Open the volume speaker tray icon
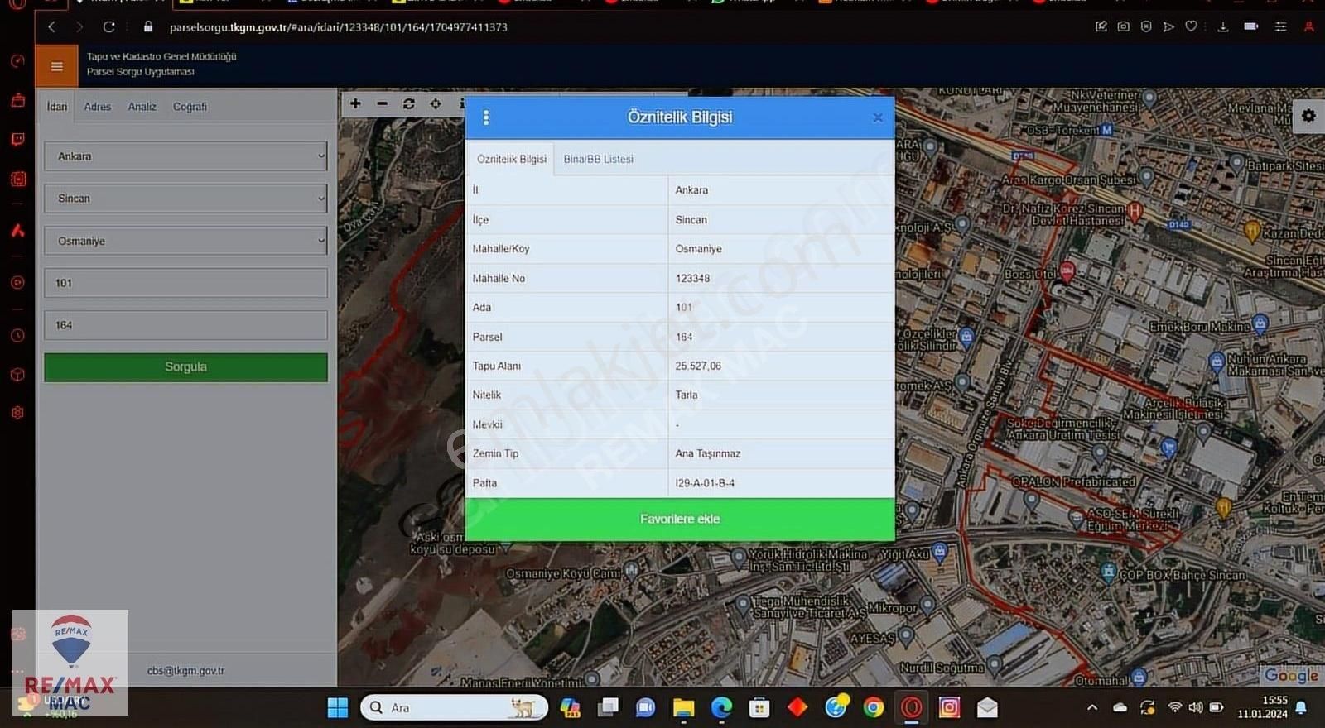 [x=1196, y=707]
